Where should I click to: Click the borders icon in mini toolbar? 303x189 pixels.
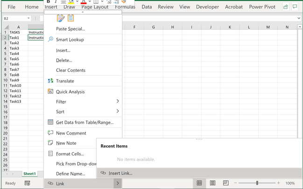[x=96, y=1]
